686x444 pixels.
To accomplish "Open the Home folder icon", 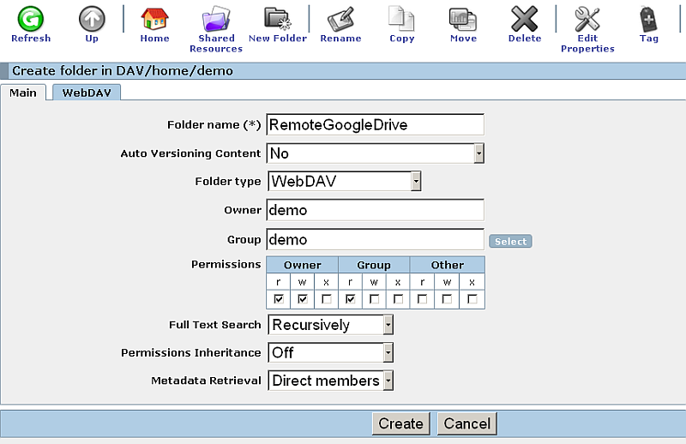I will point(154,19).
